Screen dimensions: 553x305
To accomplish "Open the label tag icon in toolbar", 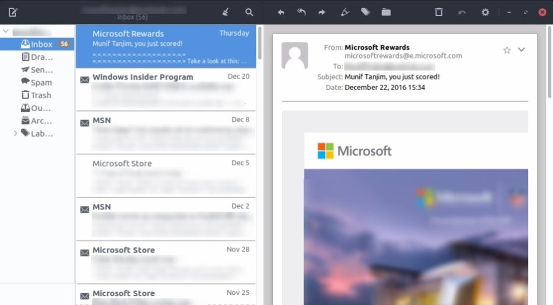I will click(365, 12).
